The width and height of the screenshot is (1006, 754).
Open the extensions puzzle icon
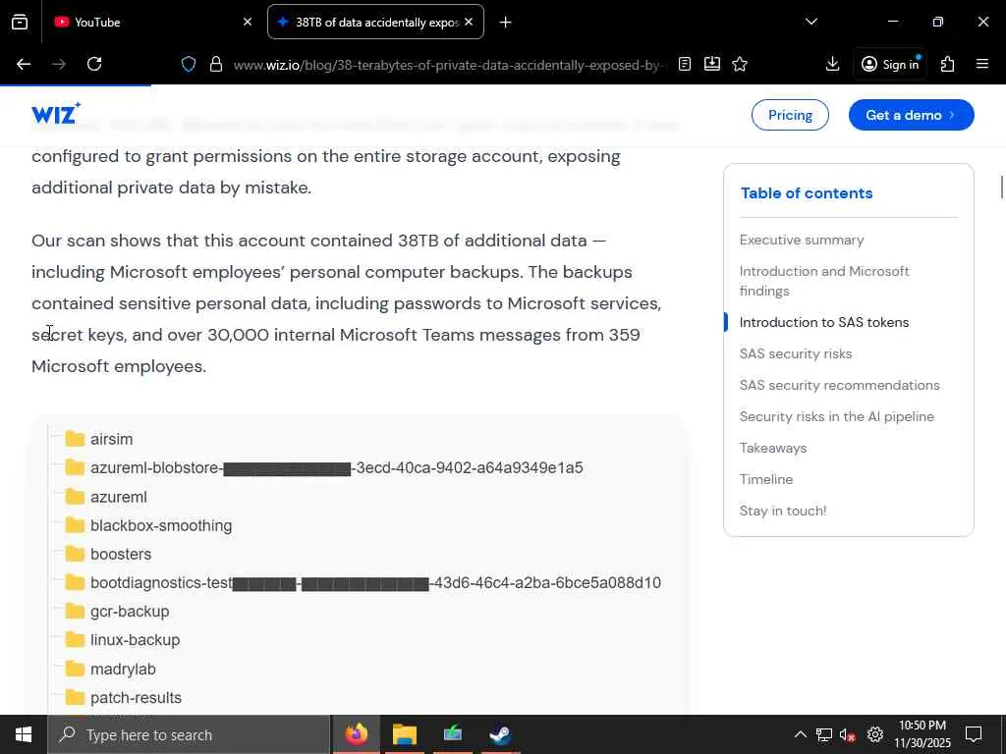pos(947,64)
